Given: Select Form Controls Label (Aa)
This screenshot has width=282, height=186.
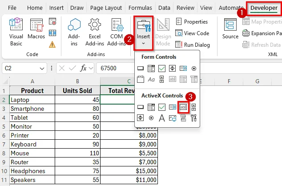Looking at the screenshot, I should click(151, 79).
